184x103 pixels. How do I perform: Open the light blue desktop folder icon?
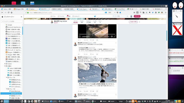pos(23,3)
